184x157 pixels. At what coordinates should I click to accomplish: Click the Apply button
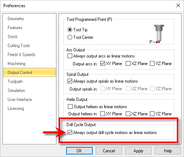tap(138, 151)
